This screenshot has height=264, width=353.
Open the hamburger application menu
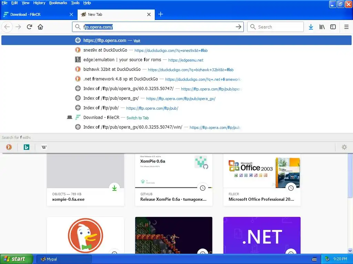click(346, 27)
